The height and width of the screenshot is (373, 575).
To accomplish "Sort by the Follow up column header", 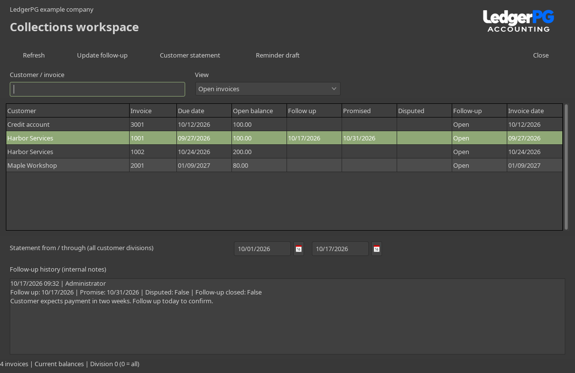I will pyautogui.click(x=314, y=111).
